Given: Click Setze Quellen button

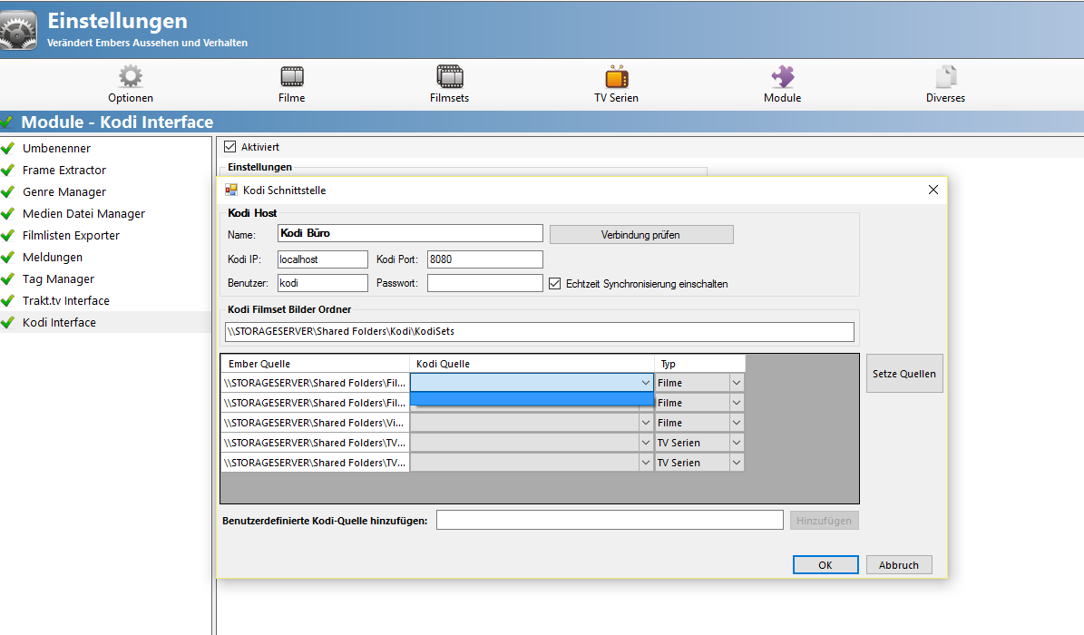Looking at the screenshot, I should (x=904, y=374).
